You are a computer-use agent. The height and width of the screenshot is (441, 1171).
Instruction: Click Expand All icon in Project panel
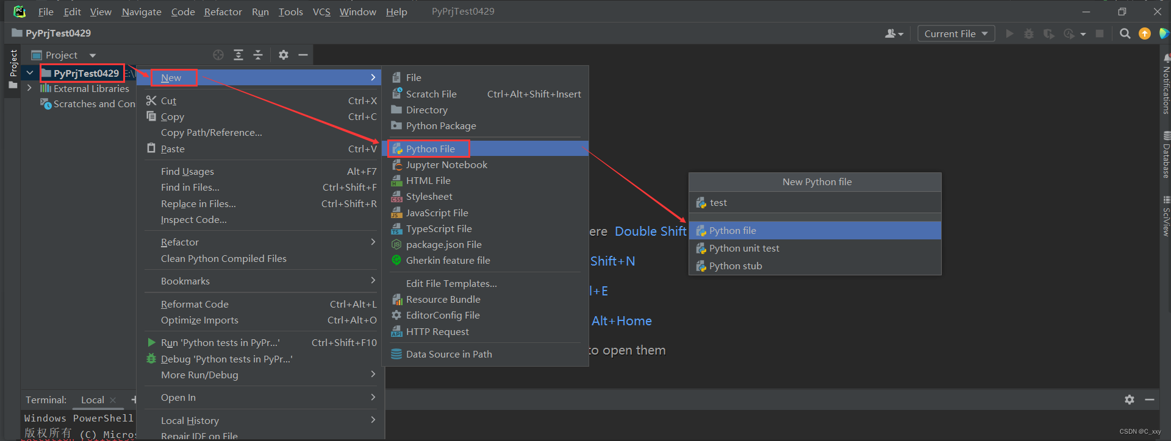(x=238, y=55)
